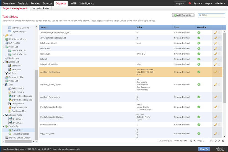Refresh the text object table
Screen dimensions: 228x152
click(223, 141)
